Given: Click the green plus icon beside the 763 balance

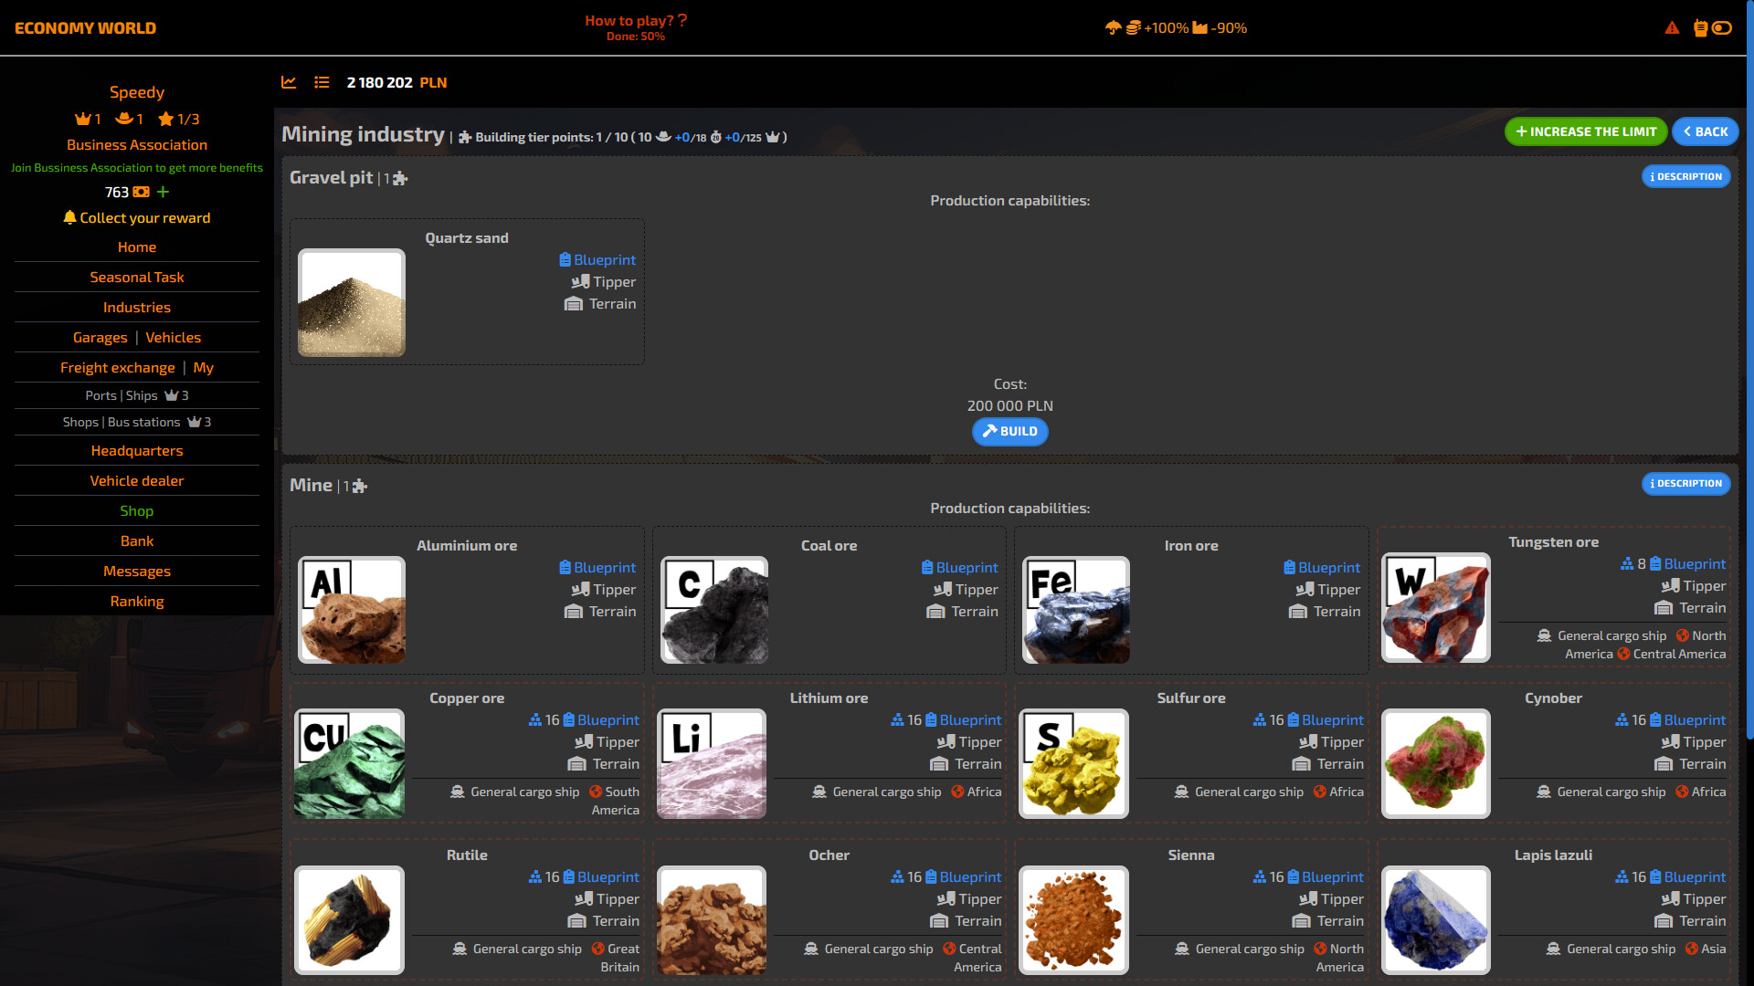Looking at the screenshot, I should pyautogui.click(x=163, y=193).
